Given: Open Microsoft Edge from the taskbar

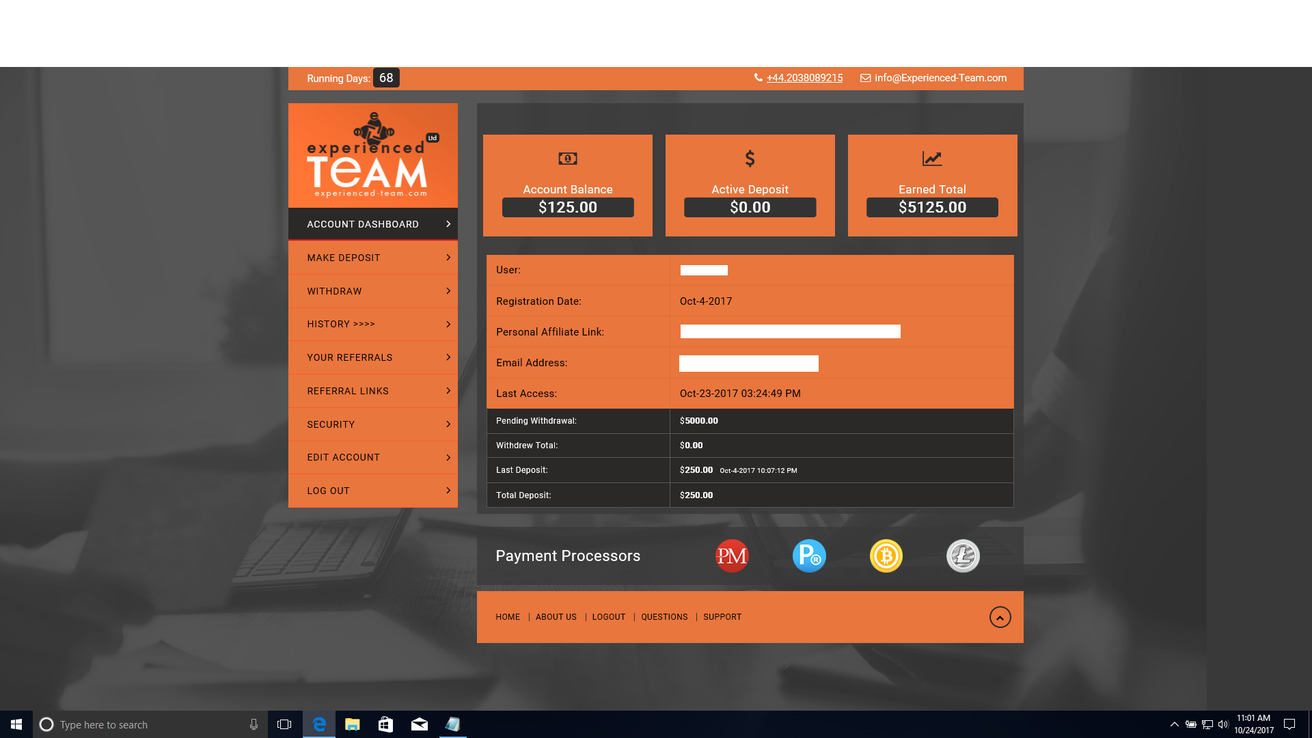Looking at the screenshot, I should [319, 724].
